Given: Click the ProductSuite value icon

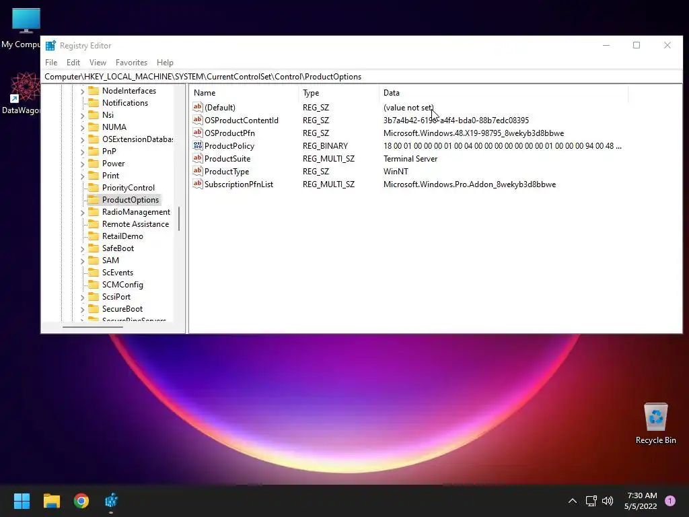Looking at the screenshot, I should click(198, 158).
